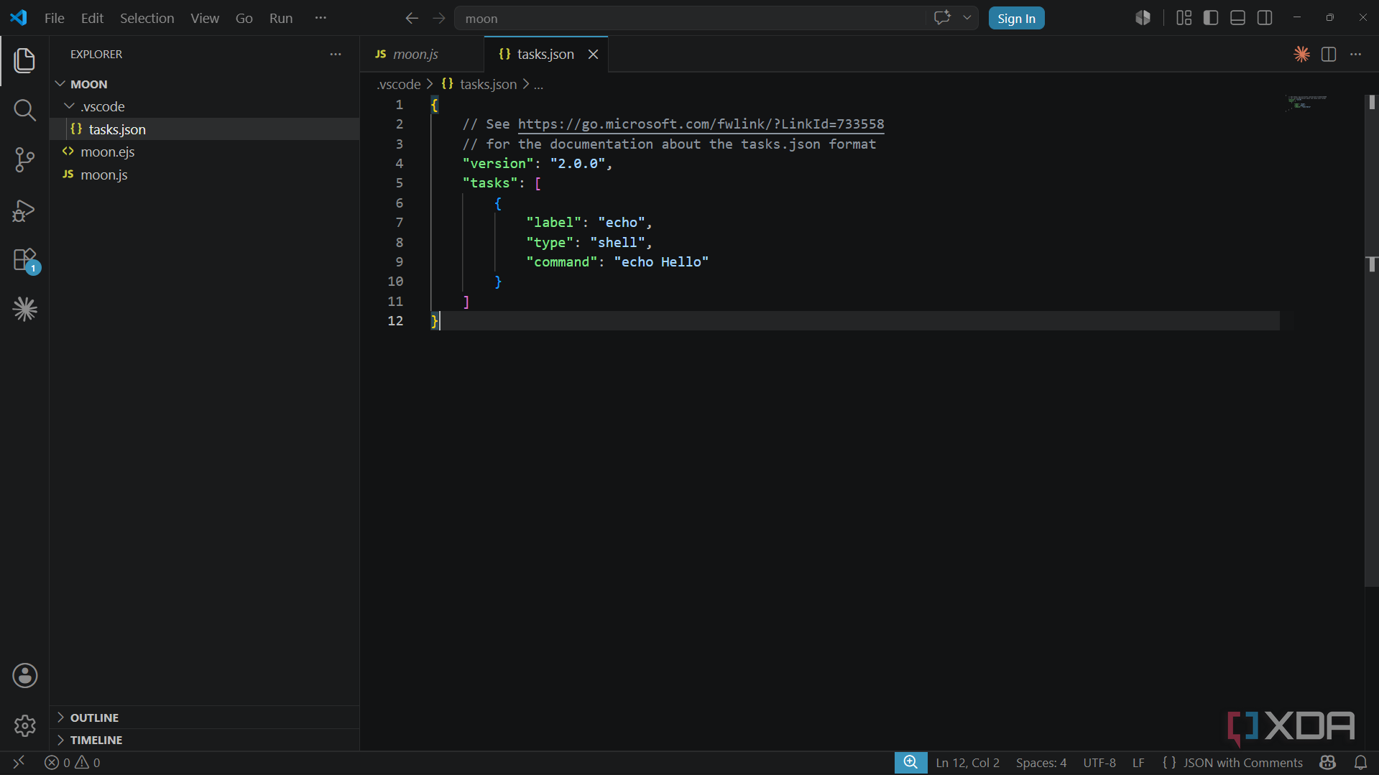Toggle Primary Side Bar visibility
Viewport: 1379px width, 775px height.
pos(1211,18)
